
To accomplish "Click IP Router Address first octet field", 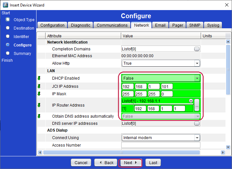I will (140, 109).
